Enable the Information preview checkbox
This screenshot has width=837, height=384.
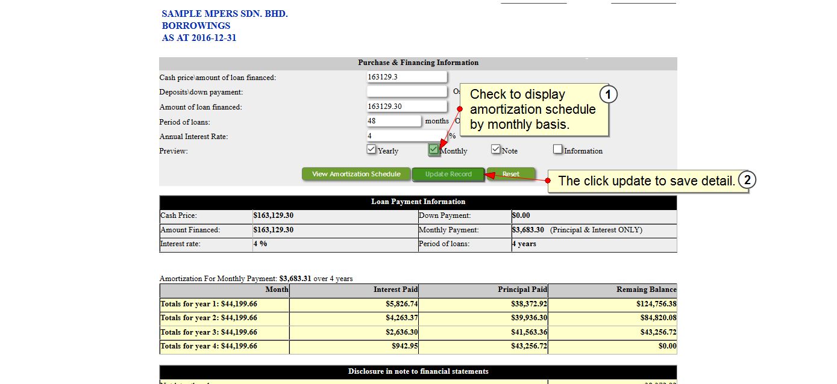(x=558, y=149)
